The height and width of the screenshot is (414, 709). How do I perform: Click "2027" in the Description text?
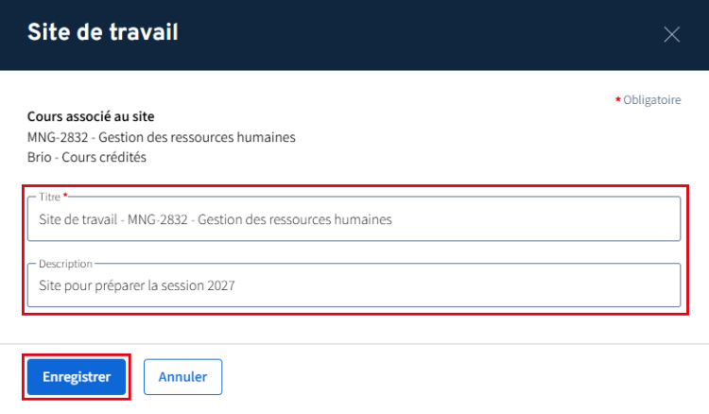click(x=219, y=285)
